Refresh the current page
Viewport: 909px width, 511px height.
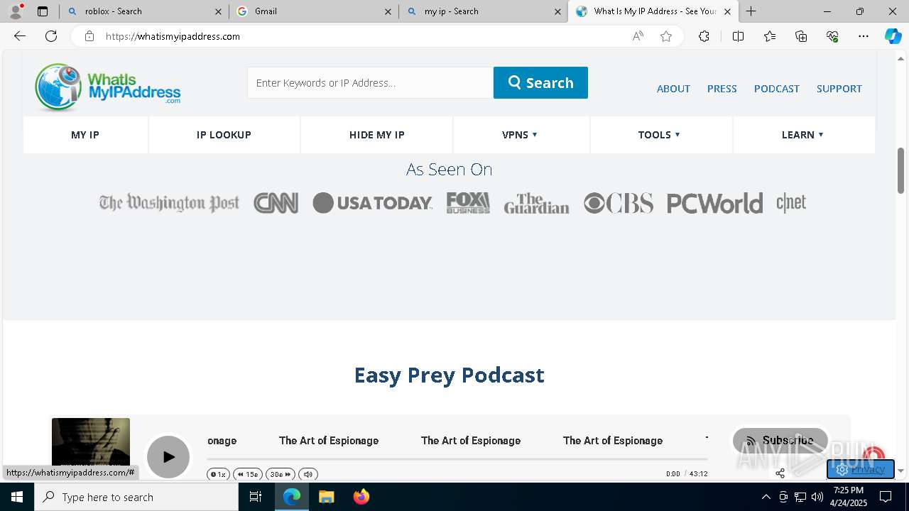51,36
